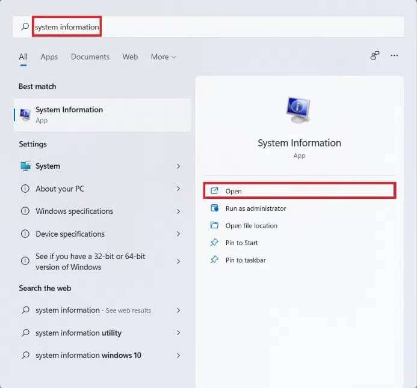Click the 'System Information' title in preview pane
The width and height of the screenshot is (417, 388).
(x=299, y=143)
